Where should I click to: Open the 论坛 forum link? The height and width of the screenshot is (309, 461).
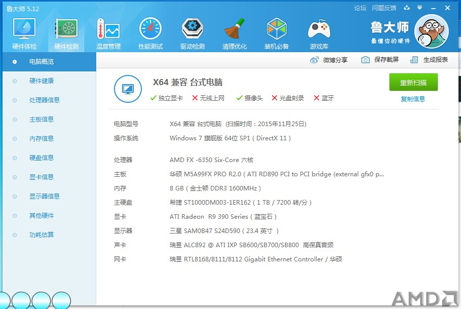tap(360, 8)
